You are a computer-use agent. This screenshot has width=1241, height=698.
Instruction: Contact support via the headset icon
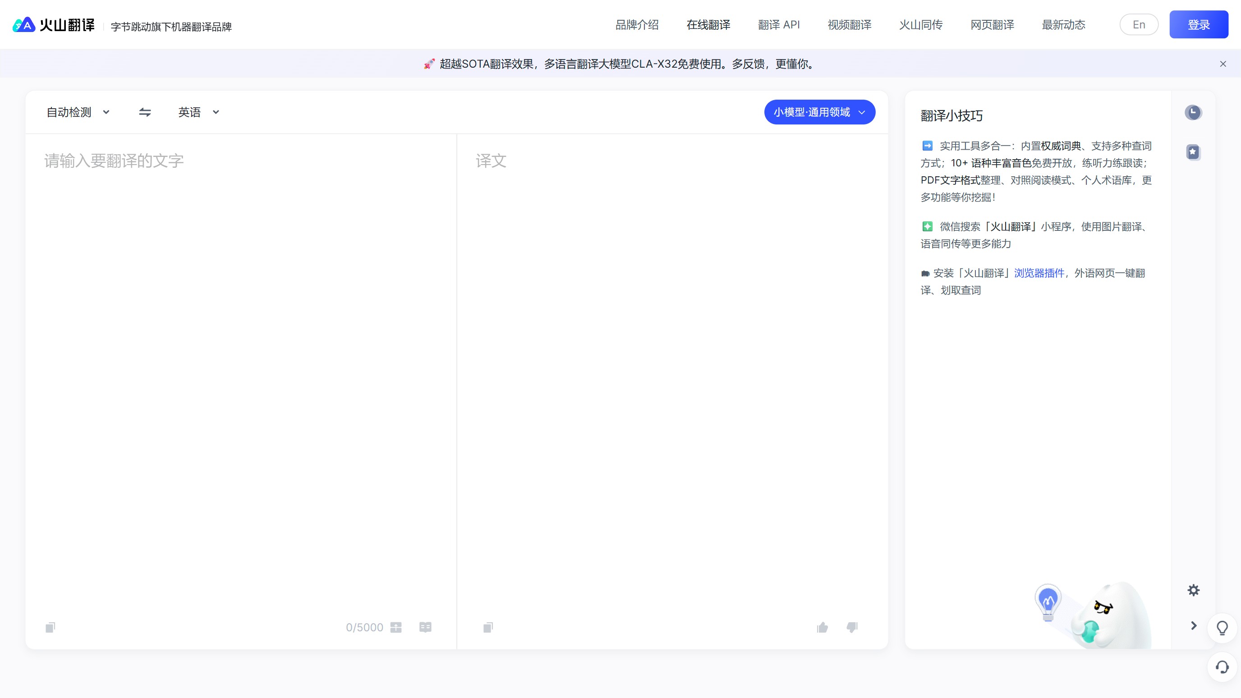[x=1223, y=667]
